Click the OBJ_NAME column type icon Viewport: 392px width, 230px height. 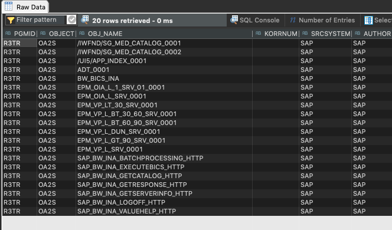pos(81,33)
